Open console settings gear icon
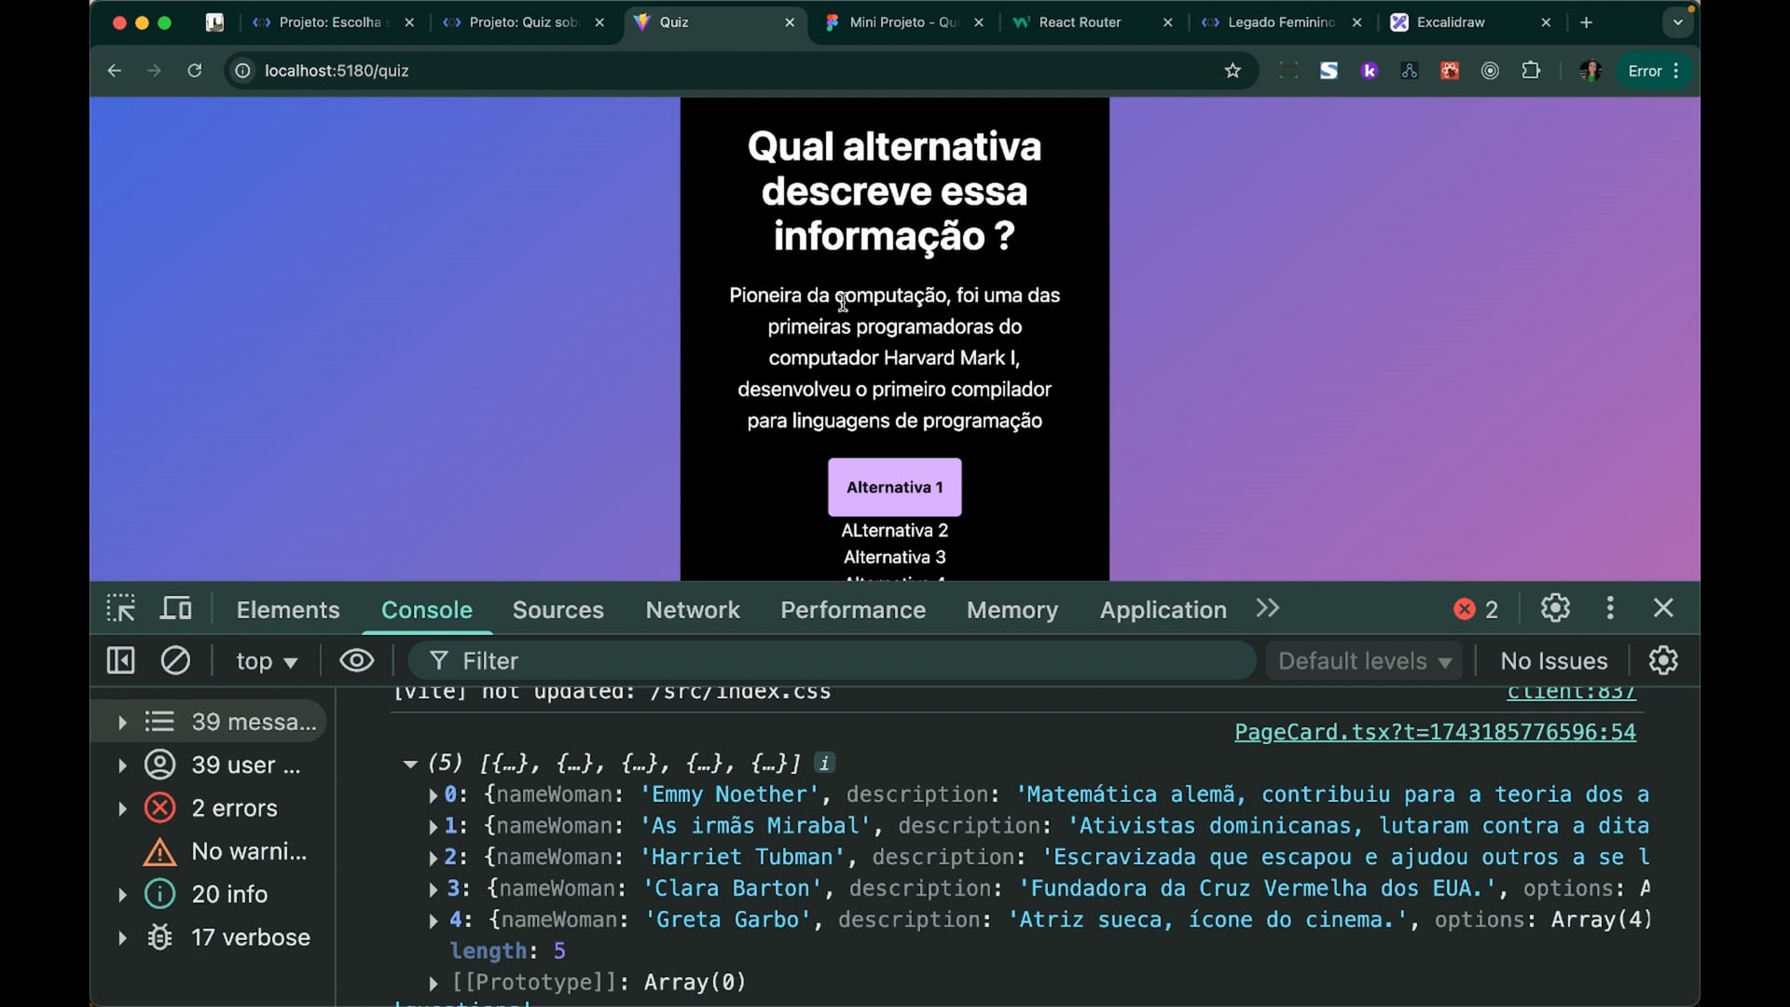This screenshot has height=1007, width=1790. [1663, 661]
